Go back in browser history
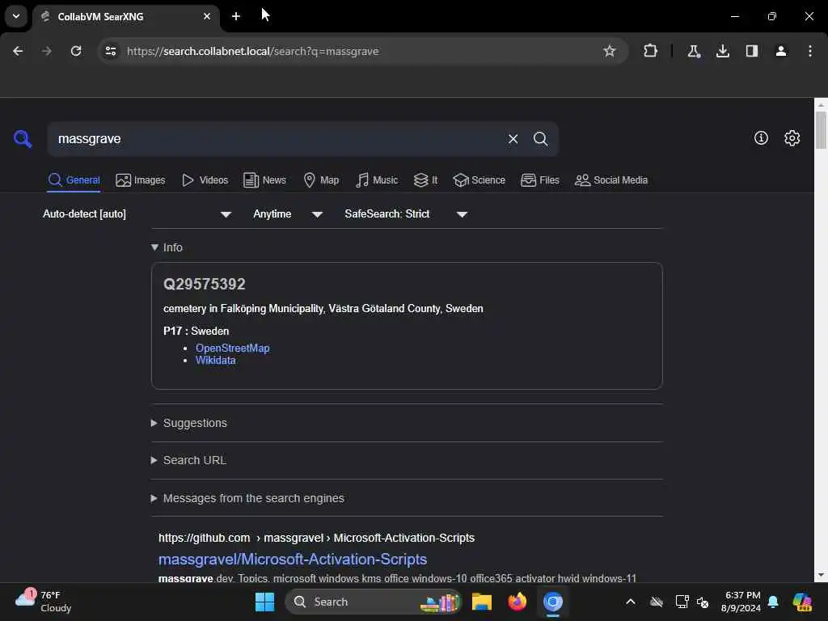 point(18,51)
